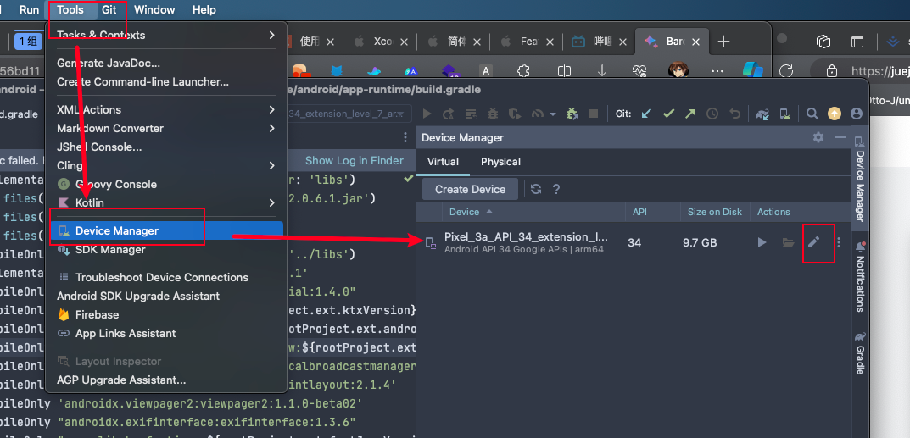
Task: Open the Pixel_3a three-dot actions menu
Action: point(838,242)
